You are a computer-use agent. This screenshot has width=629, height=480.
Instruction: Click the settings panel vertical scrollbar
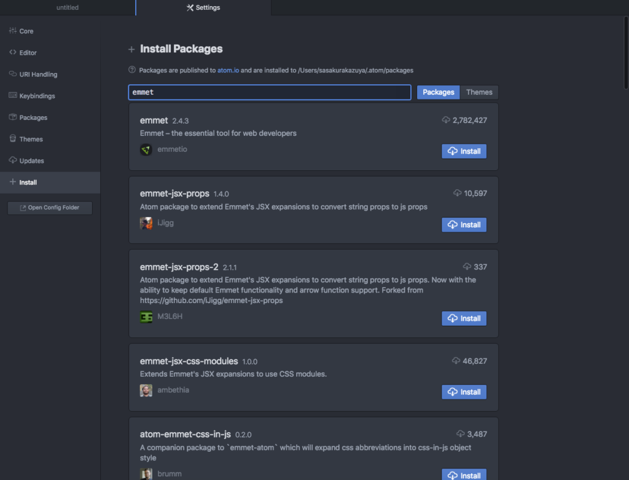(x=626, y=52)
